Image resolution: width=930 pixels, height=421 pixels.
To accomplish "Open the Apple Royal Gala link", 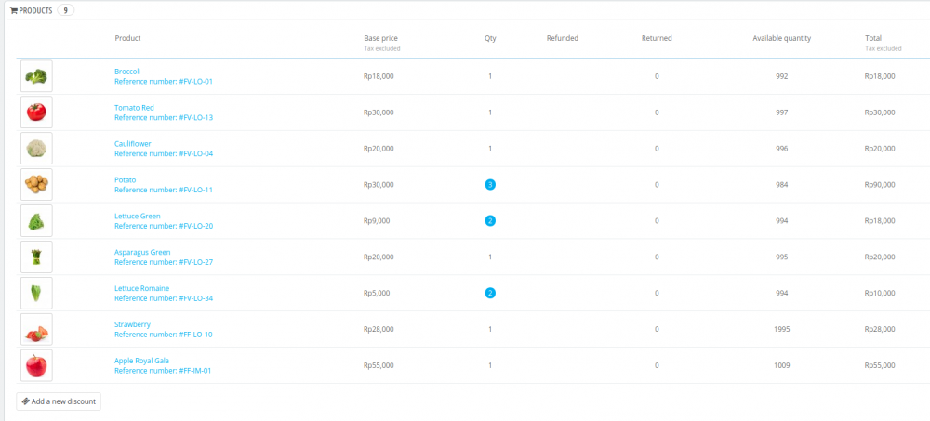I will click(141, 361).
